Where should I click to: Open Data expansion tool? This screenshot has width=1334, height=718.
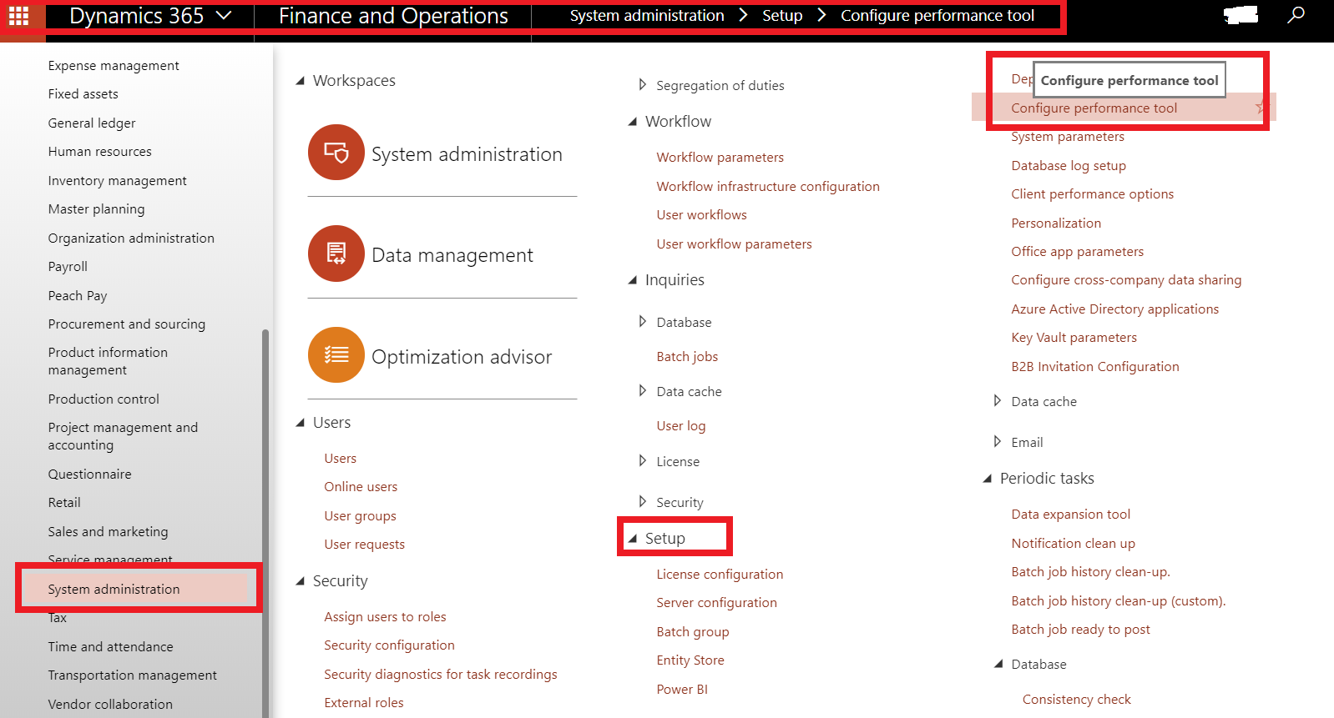tap(1071, 514)
